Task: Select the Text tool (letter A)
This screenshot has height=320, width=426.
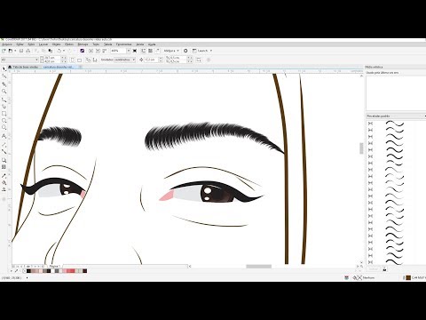Action: pyautogui.click(x=4, y=136)
